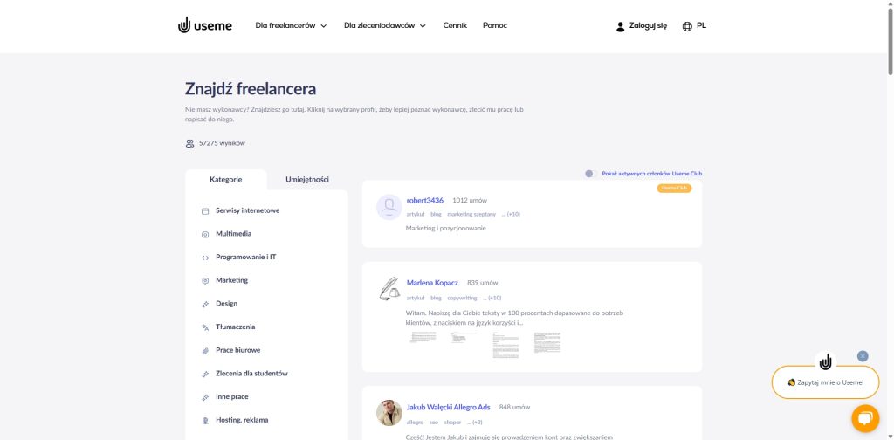Click the Programowanie i IT code icon

click(205, 258)
